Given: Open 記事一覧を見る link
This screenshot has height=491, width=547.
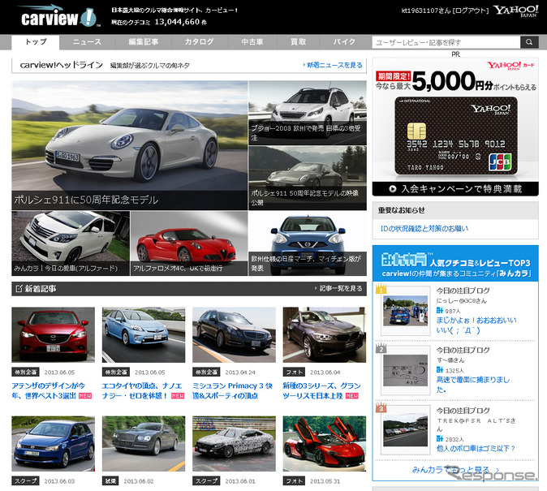Looking at the screenshot, I should (x=338, y=288).
